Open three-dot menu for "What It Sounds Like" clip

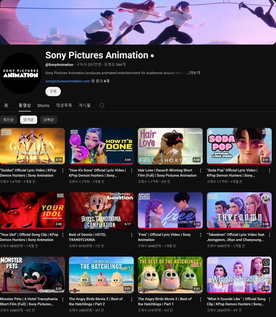(270, 299)
